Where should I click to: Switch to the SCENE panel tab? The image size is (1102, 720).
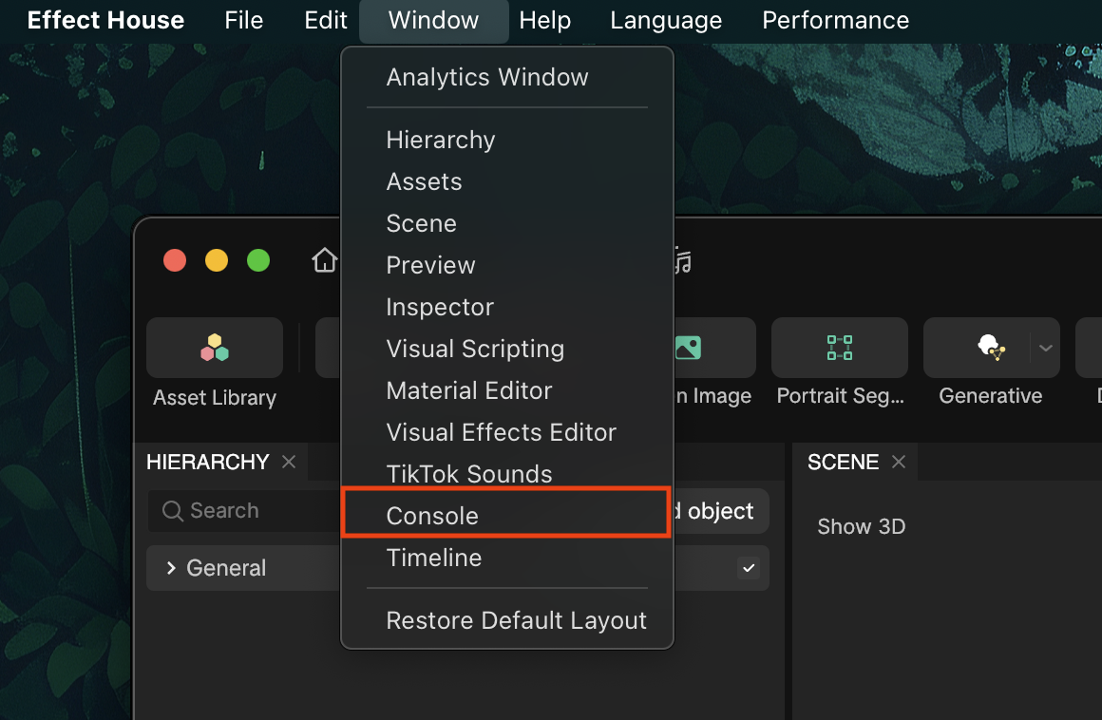click(843, 463)
